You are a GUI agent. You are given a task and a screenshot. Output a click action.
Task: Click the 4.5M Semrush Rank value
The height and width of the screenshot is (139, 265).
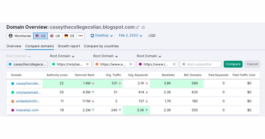(87, 92)
